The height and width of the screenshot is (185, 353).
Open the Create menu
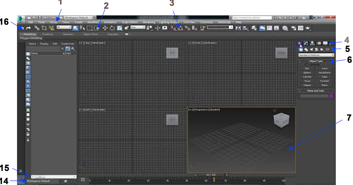(79, 22)
